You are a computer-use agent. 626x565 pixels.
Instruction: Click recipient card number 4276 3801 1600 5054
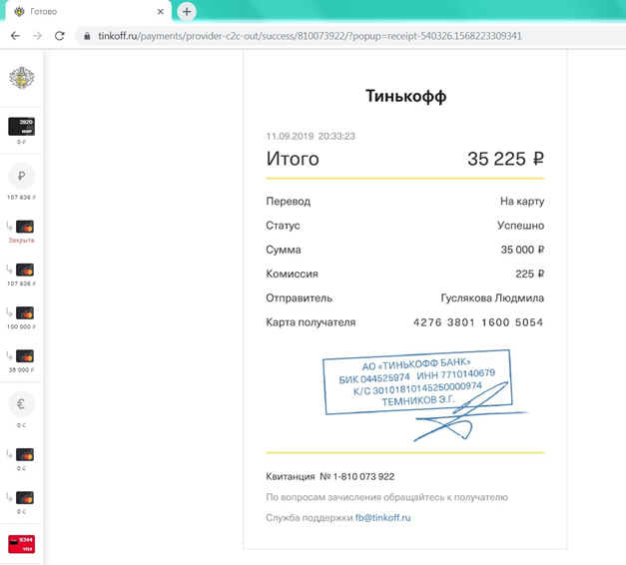(x=478, y=322)
